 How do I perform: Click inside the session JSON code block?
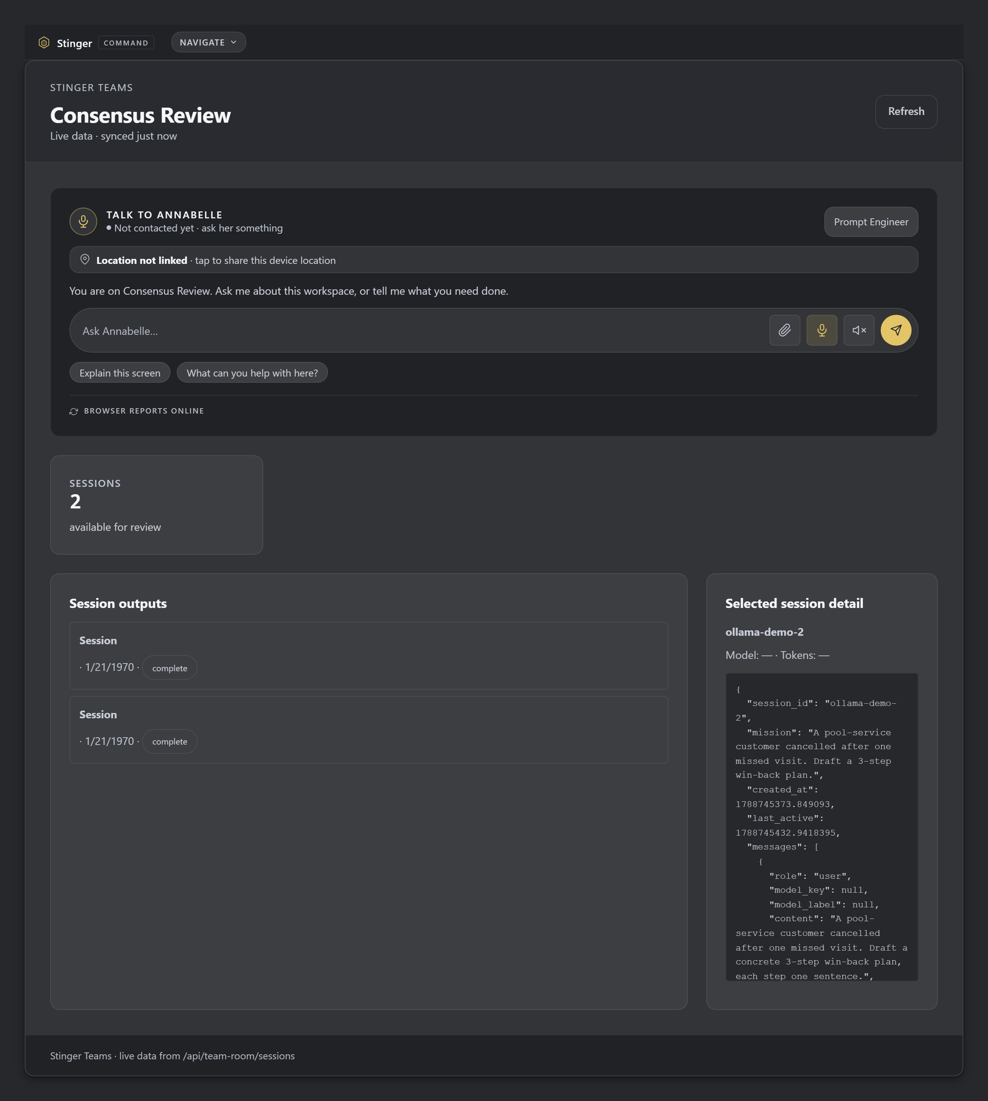click(821, 827)
